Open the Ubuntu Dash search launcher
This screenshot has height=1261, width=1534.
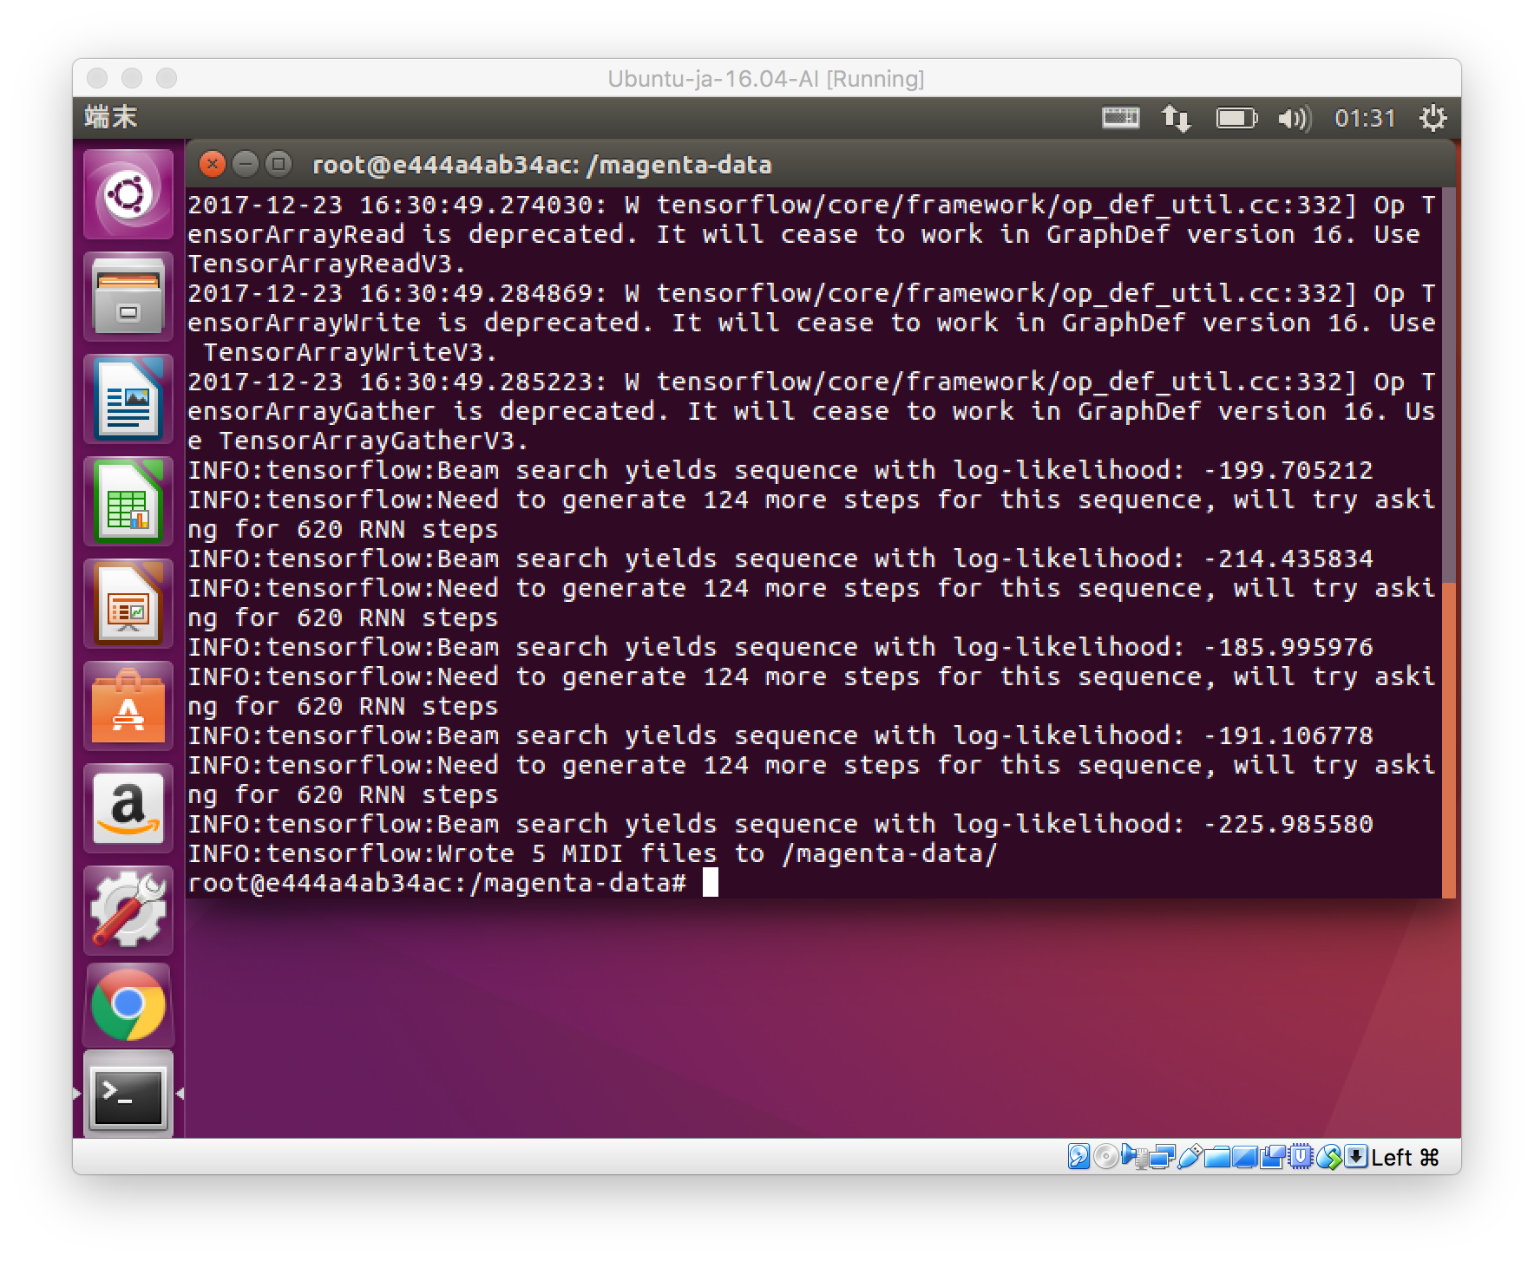[128, 194]
